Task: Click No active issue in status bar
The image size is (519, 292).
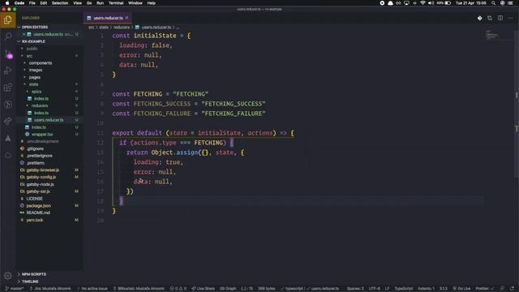Action: click(x=92, y=289)
